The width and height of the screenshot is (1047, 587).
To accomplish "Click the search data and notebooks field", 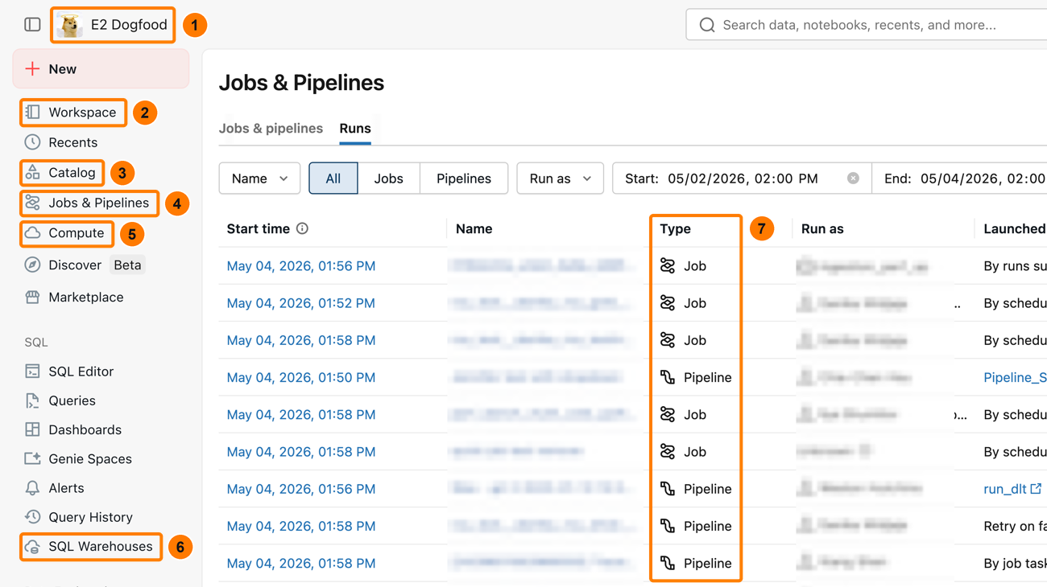I will (867, 25).
